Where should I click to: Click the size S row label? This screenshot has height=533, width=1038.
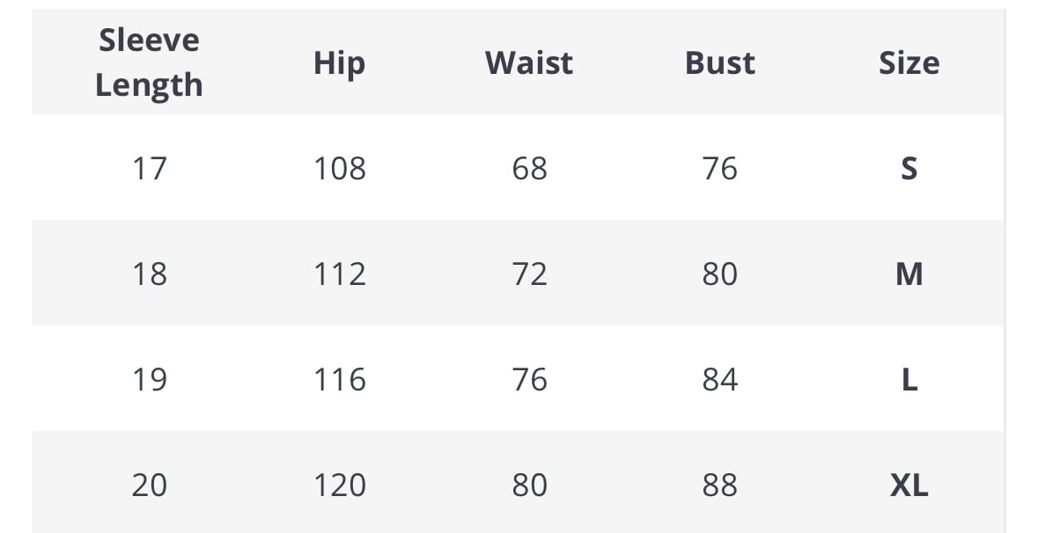(909, 168)
